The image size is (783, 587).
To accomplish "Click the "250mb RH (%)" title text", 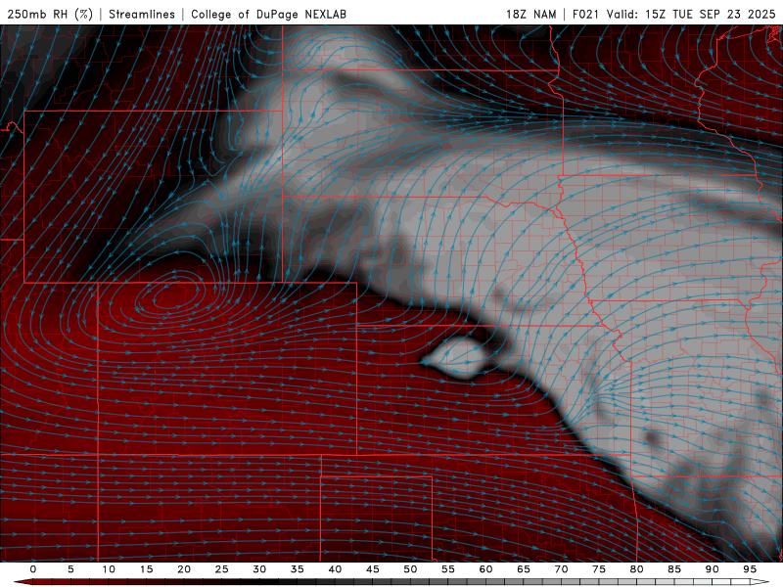I will (50, 14).
